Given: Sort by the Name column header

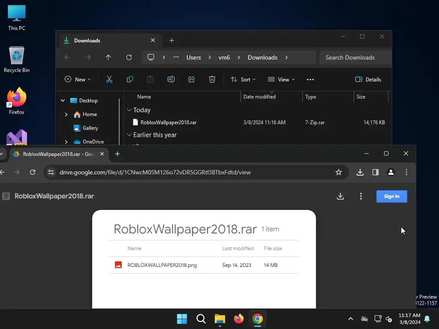Looking at the screenshot, I should [x=144, y=97].
